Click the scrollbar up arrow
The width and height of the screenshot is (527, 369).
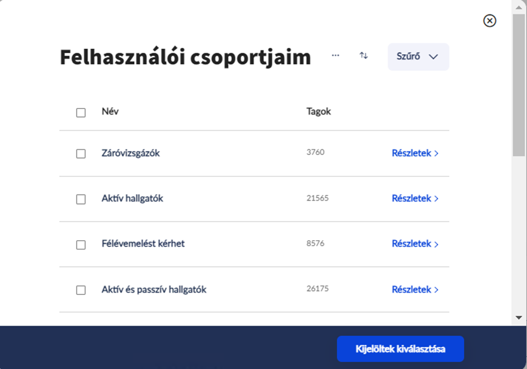519,7
